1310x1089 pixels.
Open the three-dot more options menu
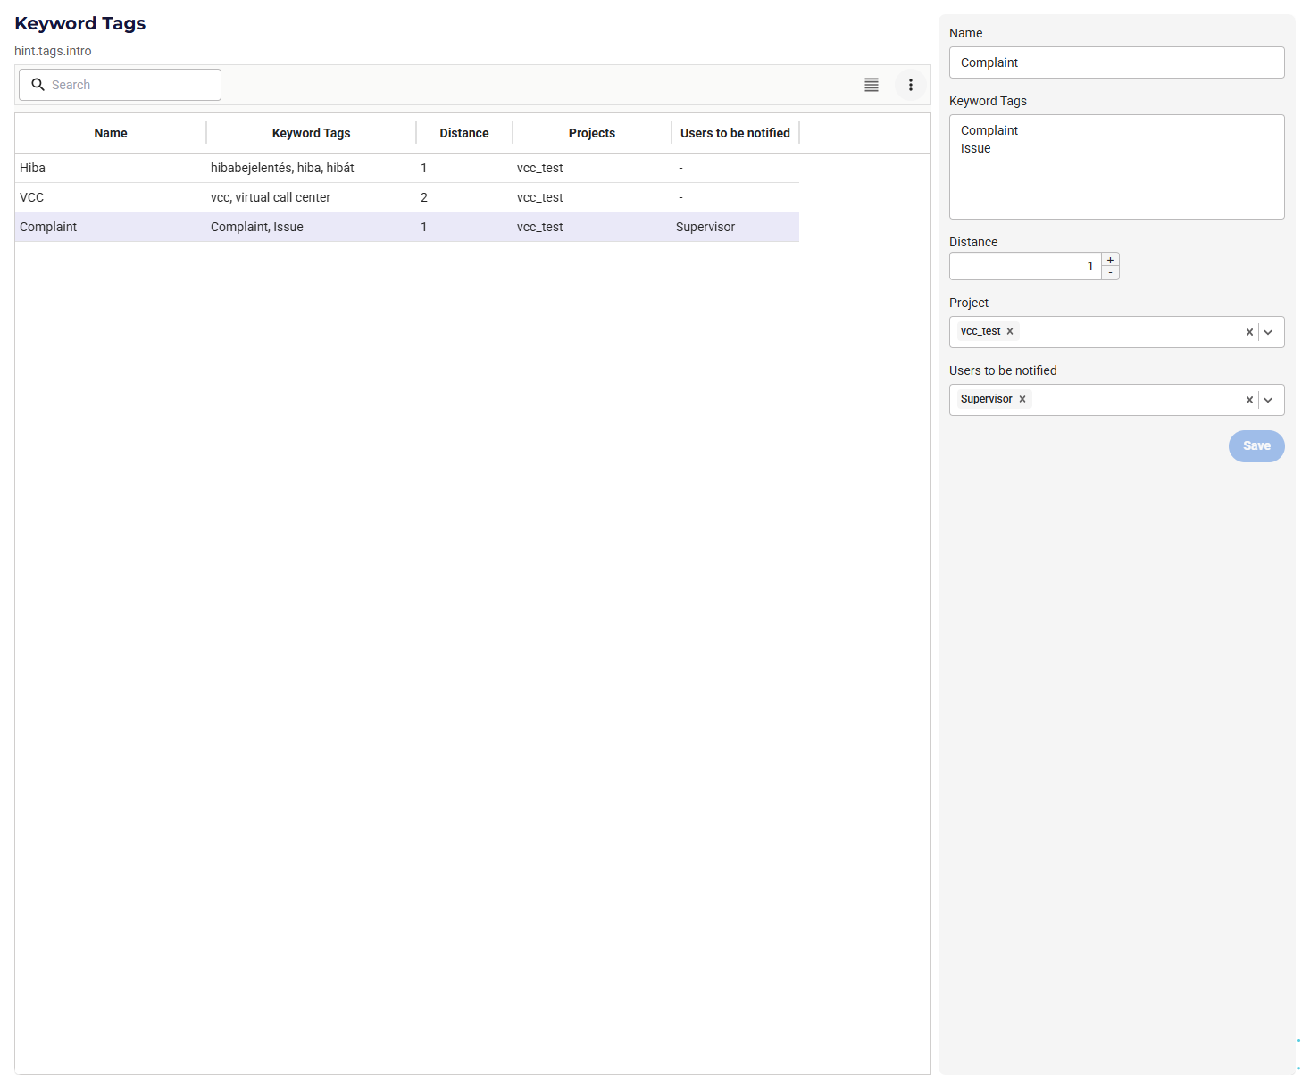point(910,85)
